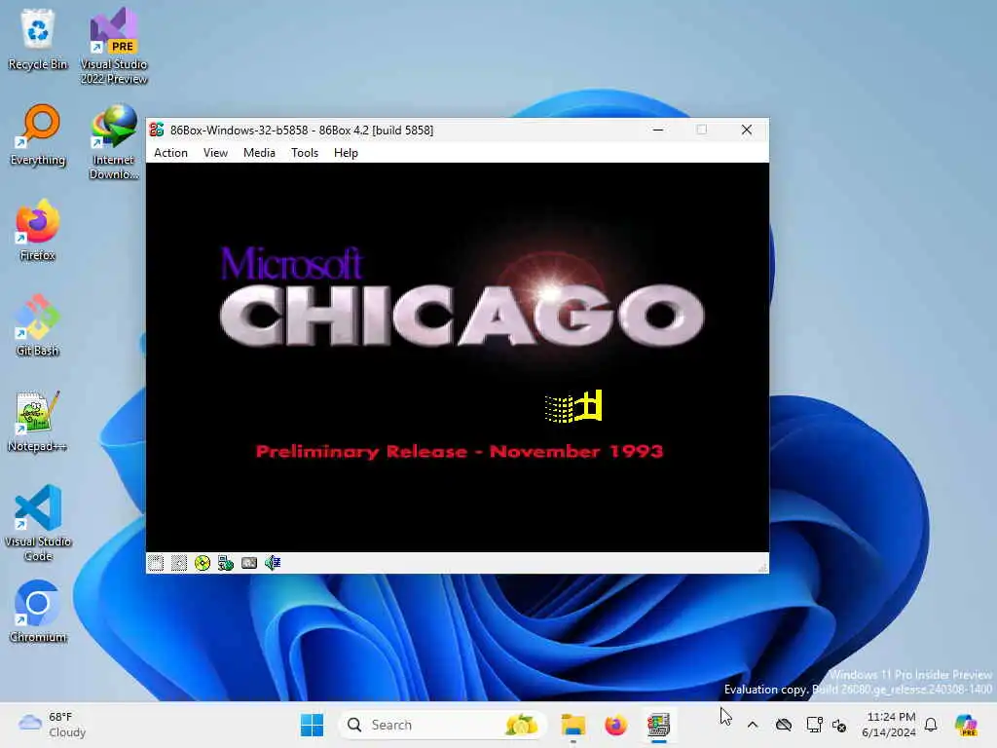The image size is (997, 748).
Task: Click the CD-ROM drive status icon
Action: (203, 563)
